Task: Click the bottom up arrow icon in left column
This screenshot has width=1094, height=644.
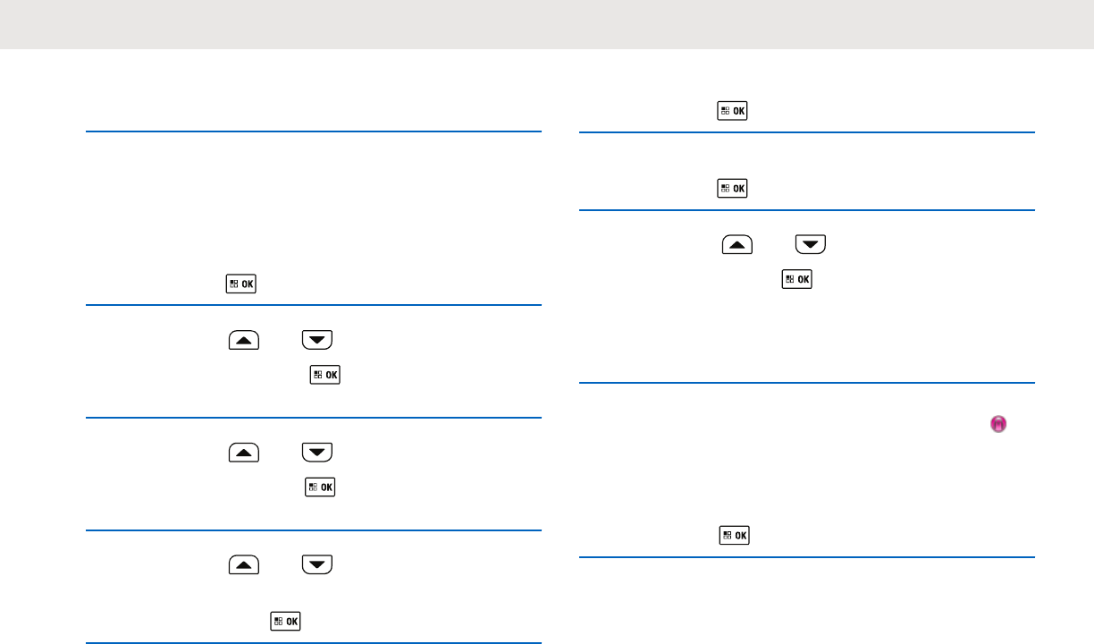Action: [244, 564]
